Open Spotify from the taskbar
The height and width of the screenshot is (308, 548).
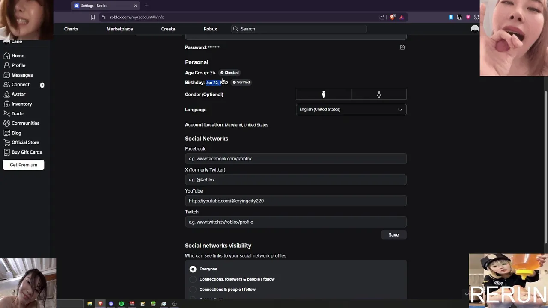point(122,304)
